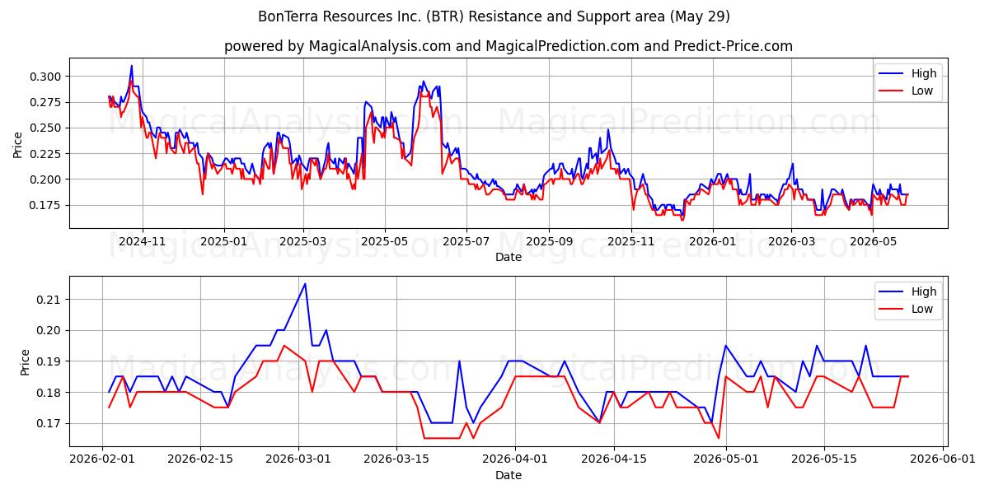Click the 0.275 tick on upper price axis
Image resolution: width=989 pixels, height=494 pixels.
[46, 102]
